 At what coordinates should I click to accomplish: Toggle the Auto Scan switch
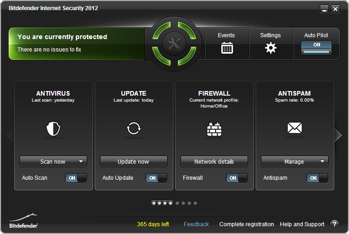pos(76,178)
